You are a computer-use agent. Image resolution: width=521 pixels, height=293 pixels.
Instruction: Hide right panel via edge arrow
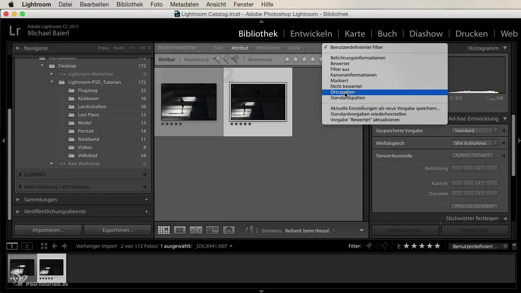point(519,140)
